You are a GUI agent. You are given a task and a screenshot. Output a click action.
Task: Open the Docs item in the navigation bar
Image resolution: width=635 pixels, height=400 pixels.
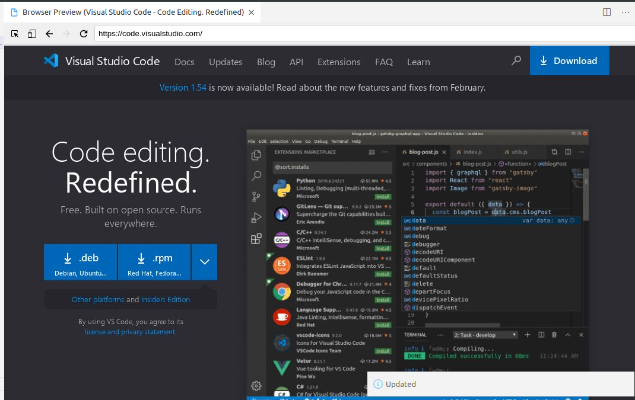(184, 62)
